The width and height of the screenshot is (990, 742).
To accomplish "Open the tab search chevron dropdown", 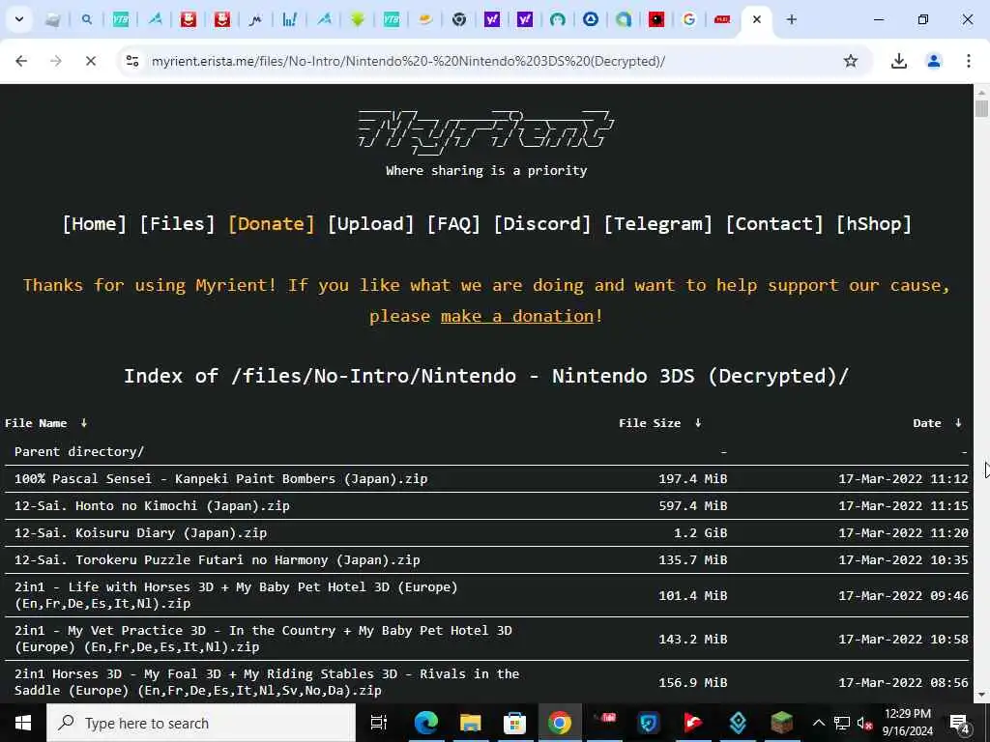I will (x=19, y=19).
